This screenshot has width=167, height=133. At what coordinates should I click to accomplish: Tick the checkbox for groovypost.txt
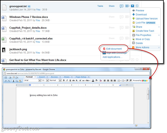(137, 6)
